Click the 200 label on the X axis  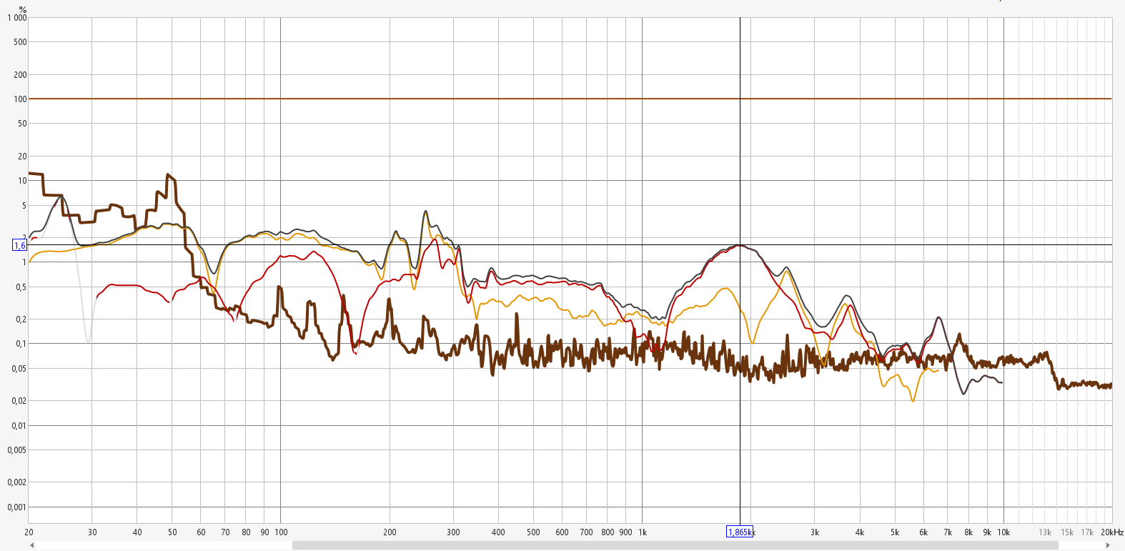coord(390,532)
